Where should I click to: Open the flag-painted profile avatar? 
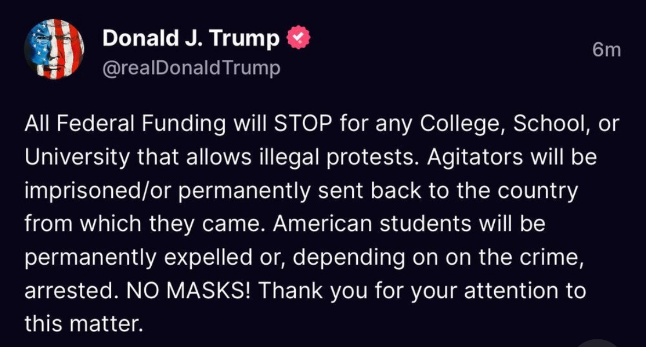click(x=54, y=50)
